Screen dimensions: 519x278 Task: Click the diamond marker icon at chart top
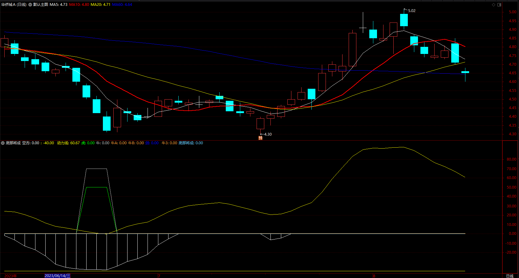(x=493, y=5)
